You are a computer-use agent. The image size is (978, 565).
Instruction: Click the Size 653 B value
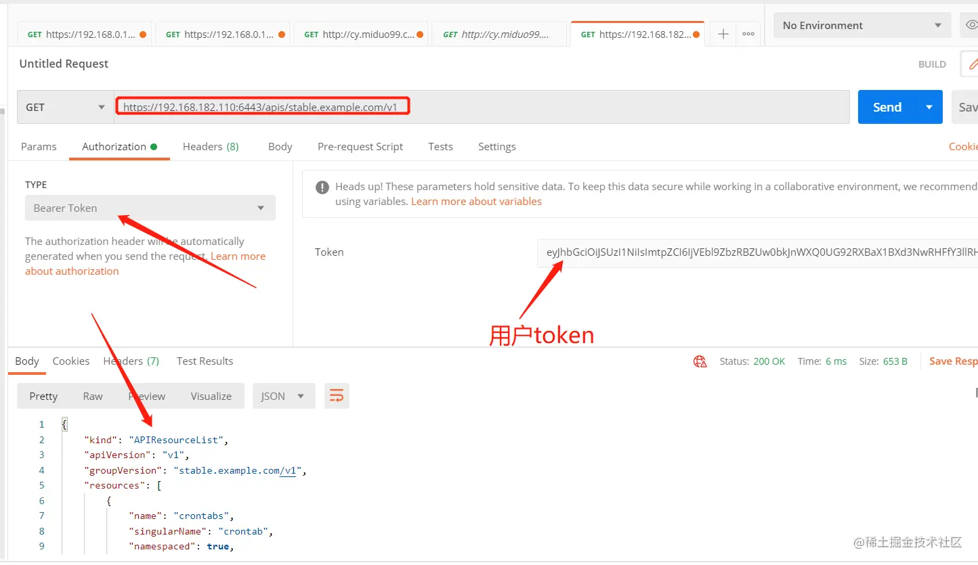tap(895, 361)
